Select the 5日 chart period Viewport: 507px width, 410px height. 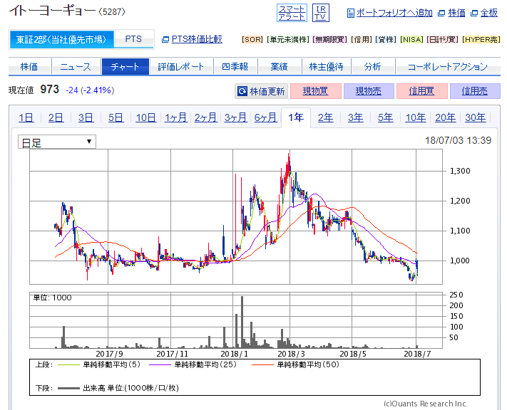[x=116, y=117]
